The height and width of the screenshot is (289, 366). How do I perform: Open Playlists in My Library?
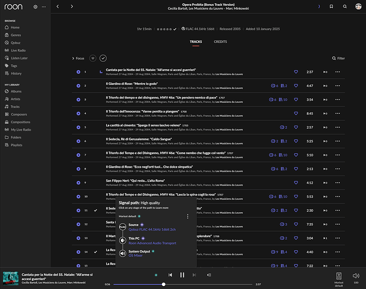coord(13,145)
